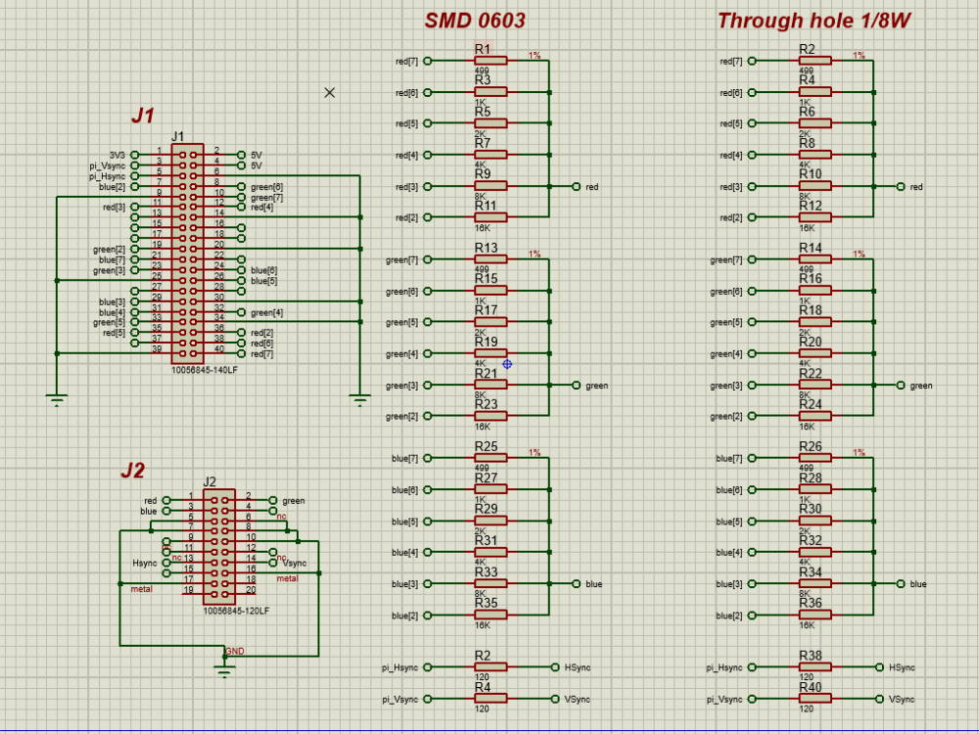This screenshot has height=734, width=979.
Task: Select the 120 ohm resistor R2 near pi_Hsync
Action: [489, 666]
